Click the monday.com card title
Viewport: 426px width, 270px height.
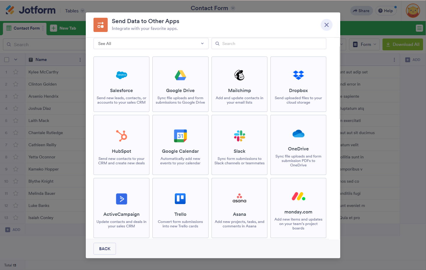(298, 212)
